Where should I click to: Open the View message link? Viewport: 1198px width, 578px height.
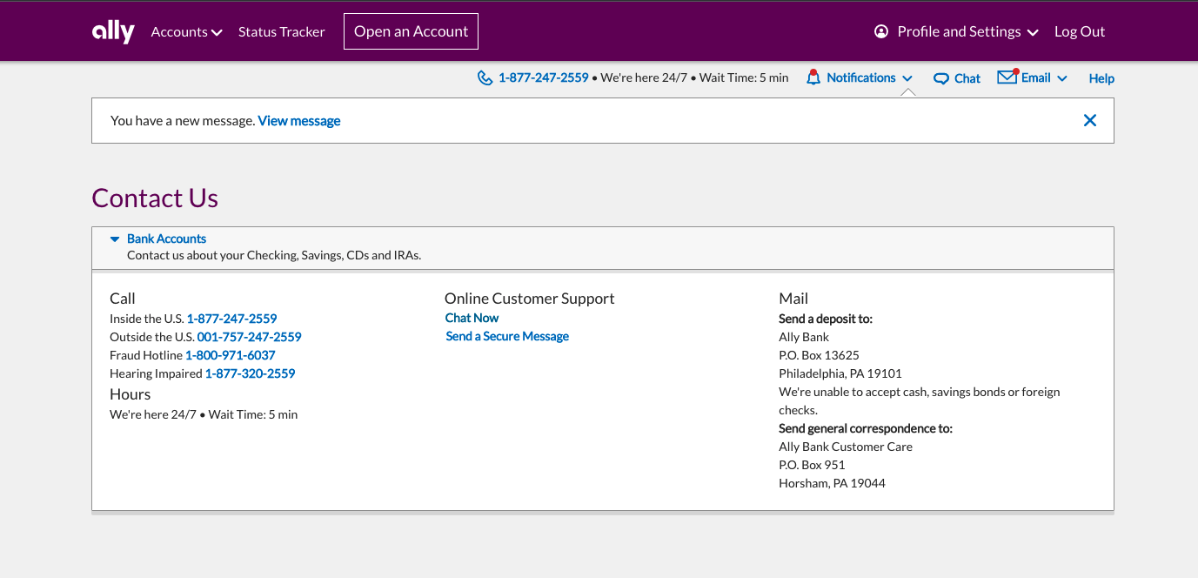click(x=299, y=121)
